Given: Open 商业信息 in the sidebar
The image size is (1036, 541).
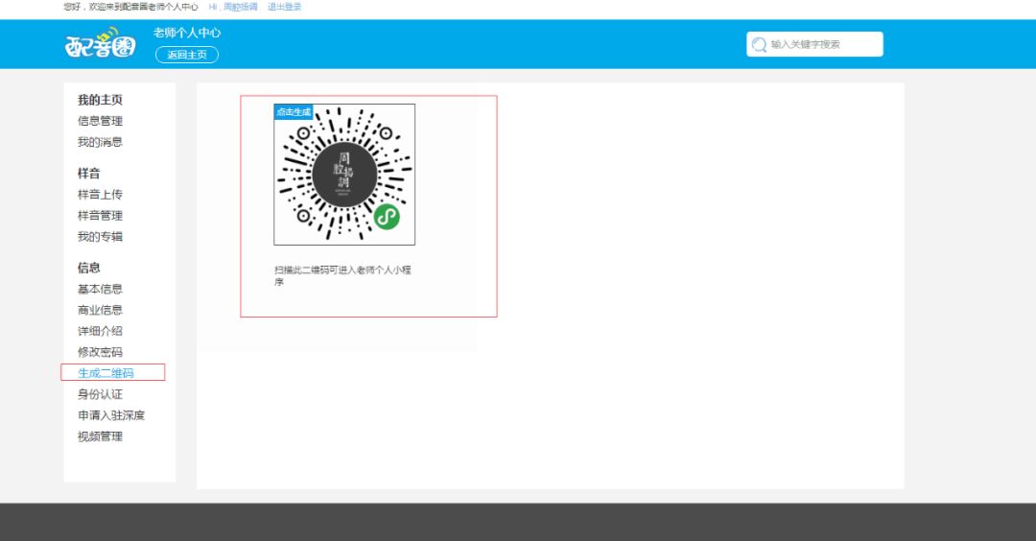Looking at the screenshot, I should pos(100,310).
